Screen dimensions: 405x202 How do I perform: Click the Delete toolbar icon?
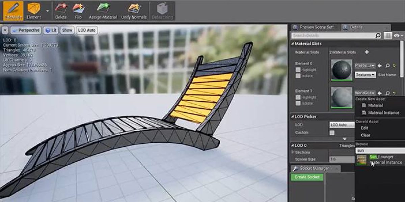point(61,10)
